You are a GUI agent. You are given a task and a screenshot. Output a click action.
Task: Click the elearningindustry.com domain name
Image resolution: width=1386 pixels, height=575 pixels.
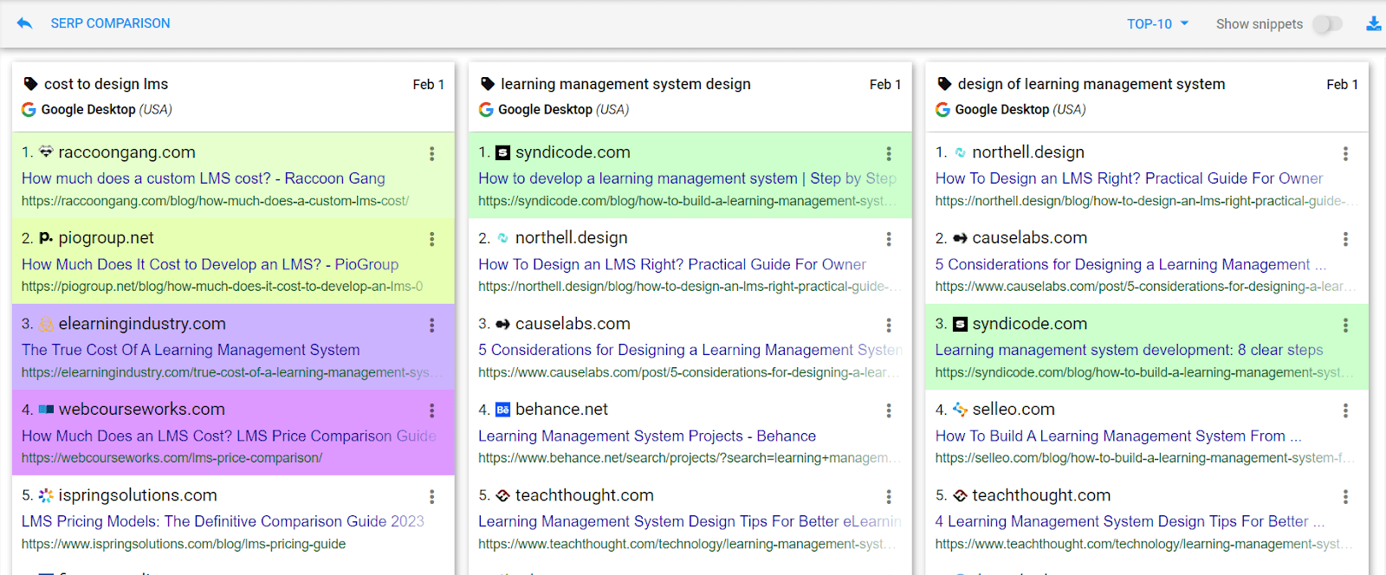point(142,324)
